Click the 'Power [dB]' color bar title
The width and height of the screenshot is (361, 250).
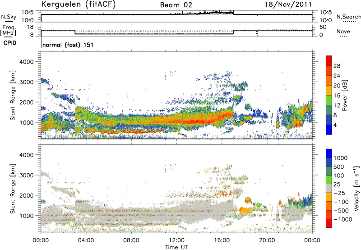344,95
